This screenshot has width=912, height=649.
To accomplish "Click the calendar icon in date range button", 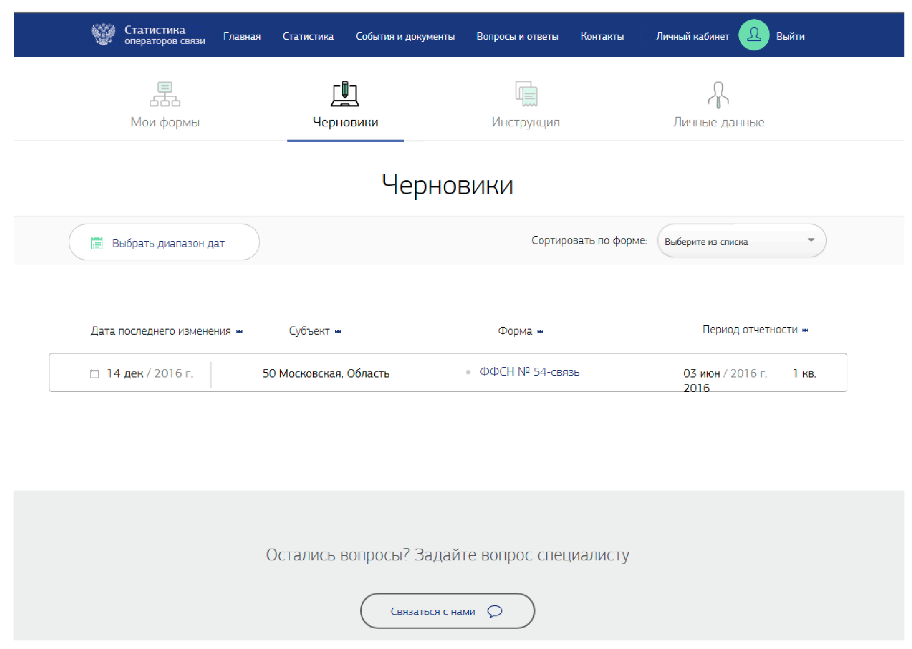I will coord(97,243).
